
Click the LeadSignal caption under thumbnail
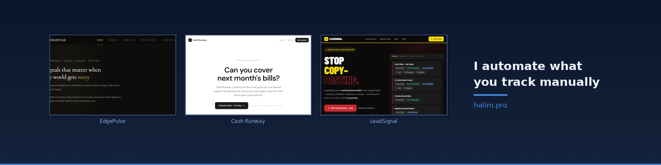384,121
